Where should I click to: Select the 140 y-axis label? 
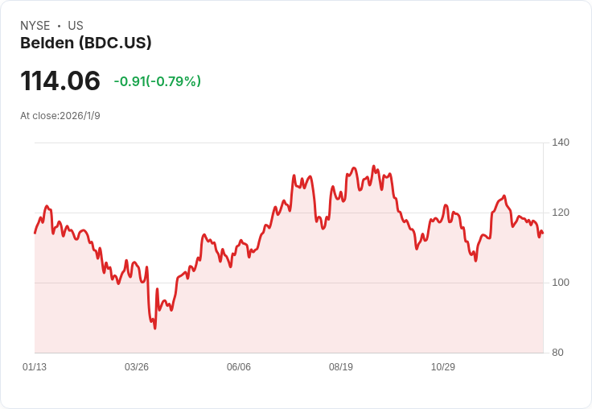click(561, 143)
